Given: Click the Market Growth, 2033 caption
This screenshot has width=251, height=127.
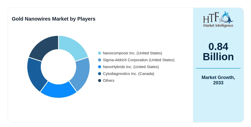Looking at the screenshot, I should pos(218,80).
